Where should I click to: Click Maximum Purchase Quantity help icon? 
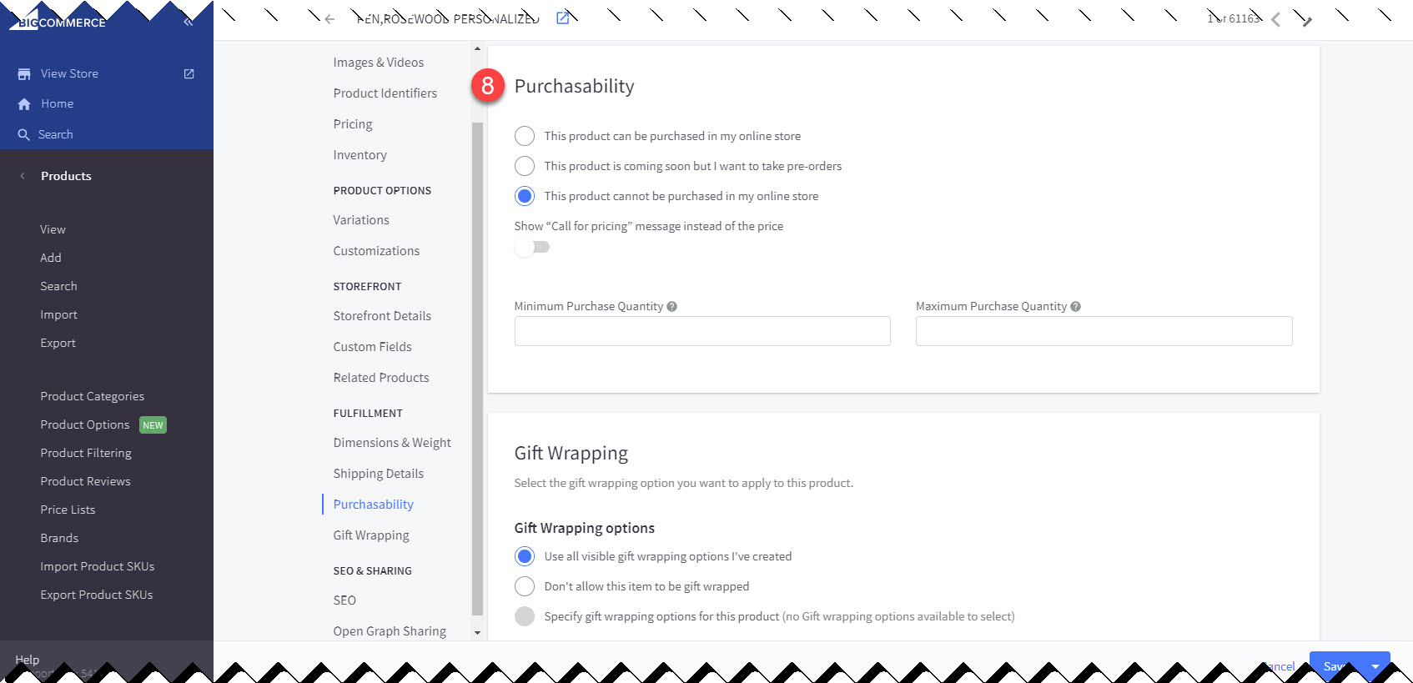tap(1076, 307)
